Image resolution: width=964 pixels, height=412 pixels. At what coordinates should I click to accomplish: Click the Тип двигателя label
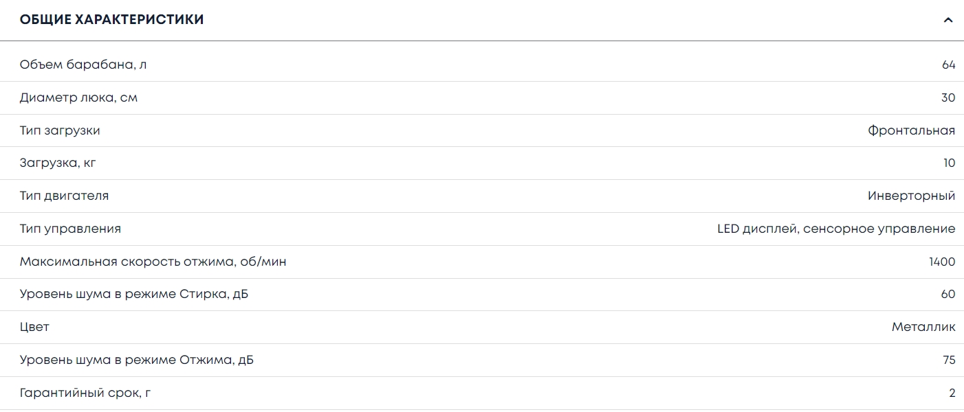point(64,196)
